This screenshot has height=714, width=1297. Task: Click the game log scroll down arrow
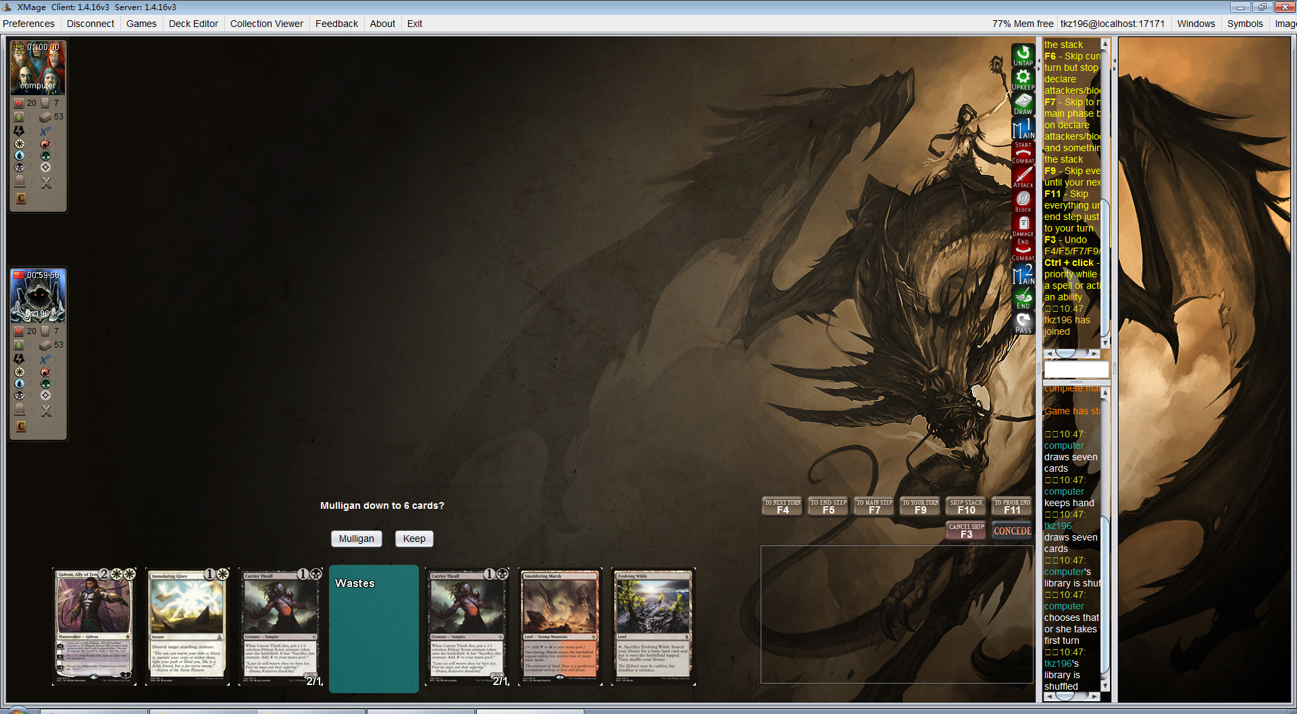click(1105, 686)
